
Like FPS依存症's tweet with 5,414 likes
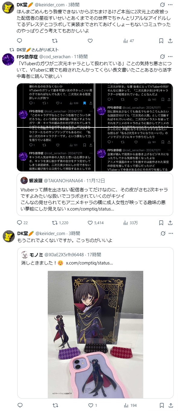click(x=95, y=223)
